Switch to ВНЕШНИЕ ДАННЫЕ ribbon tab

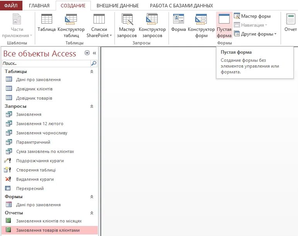tap(117, 6)
